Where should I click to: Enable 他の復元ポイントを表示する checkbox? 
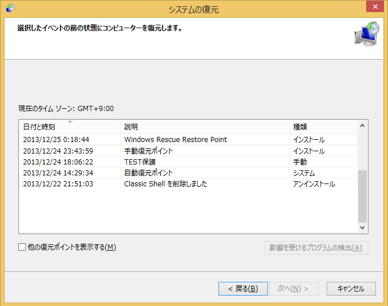point(22,247)
